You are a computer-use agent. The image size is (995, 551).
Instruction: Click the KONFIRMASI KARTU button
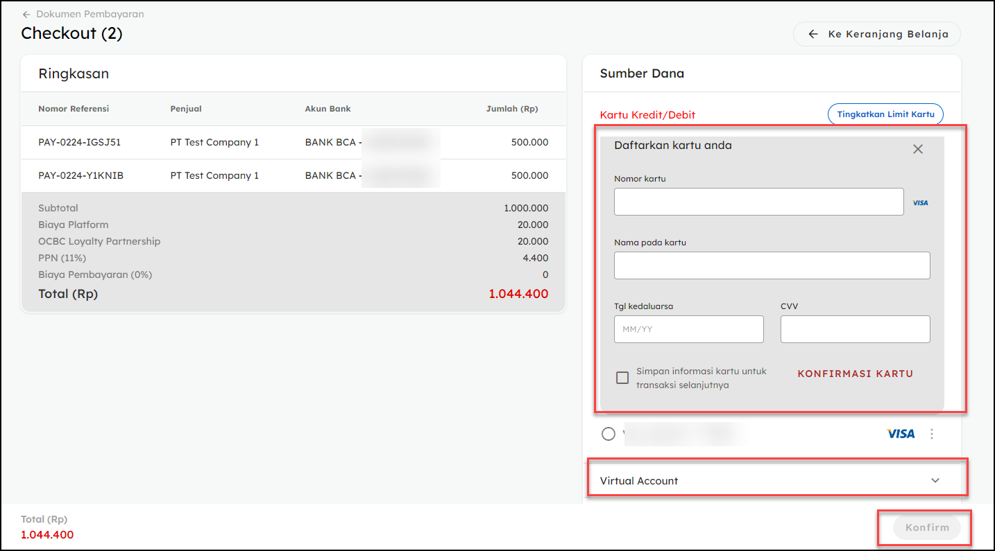[x=855, y=374]
